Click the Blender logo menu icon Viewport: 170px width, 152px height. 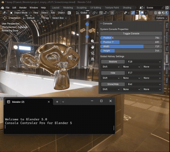tap(2, 8)
